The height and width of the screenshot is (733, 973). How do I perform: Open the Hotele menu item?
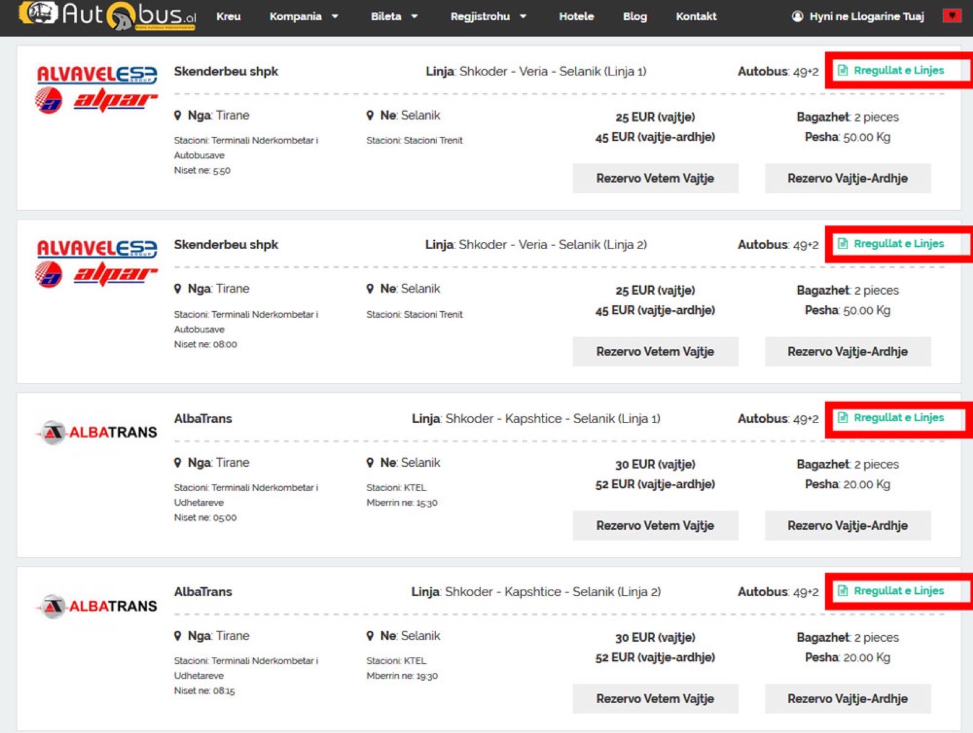tap(577, 16)
